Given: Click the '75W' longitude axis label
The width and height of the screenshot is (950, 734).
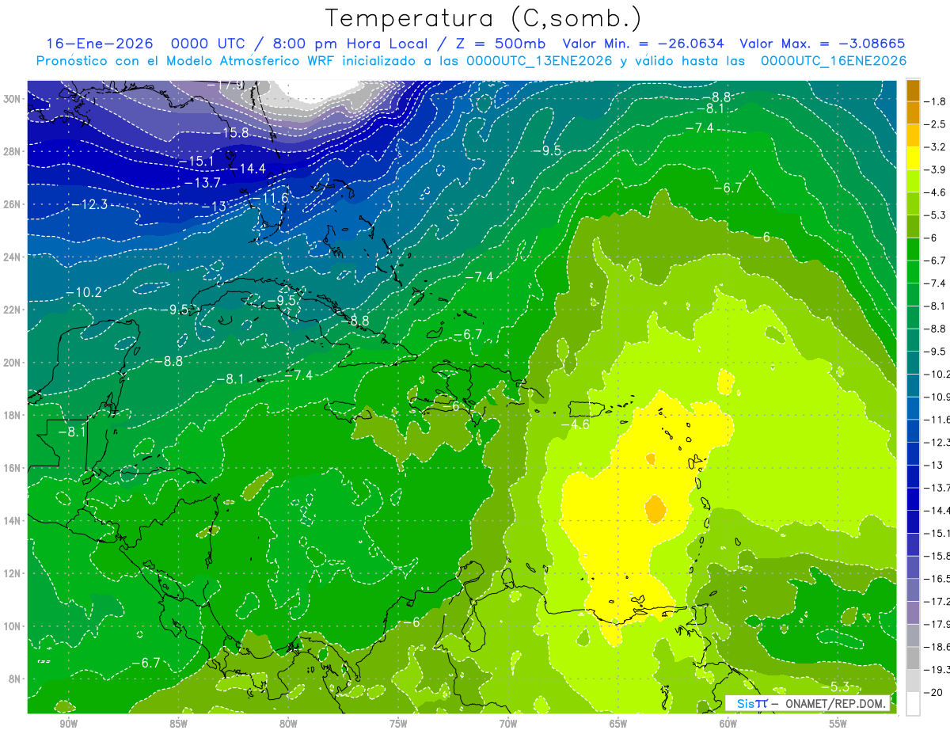Looking at the screenshot, I should 398,724.
